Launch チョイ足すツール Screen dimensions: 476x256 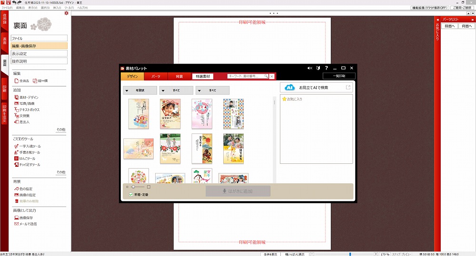[x=27, y=164]
